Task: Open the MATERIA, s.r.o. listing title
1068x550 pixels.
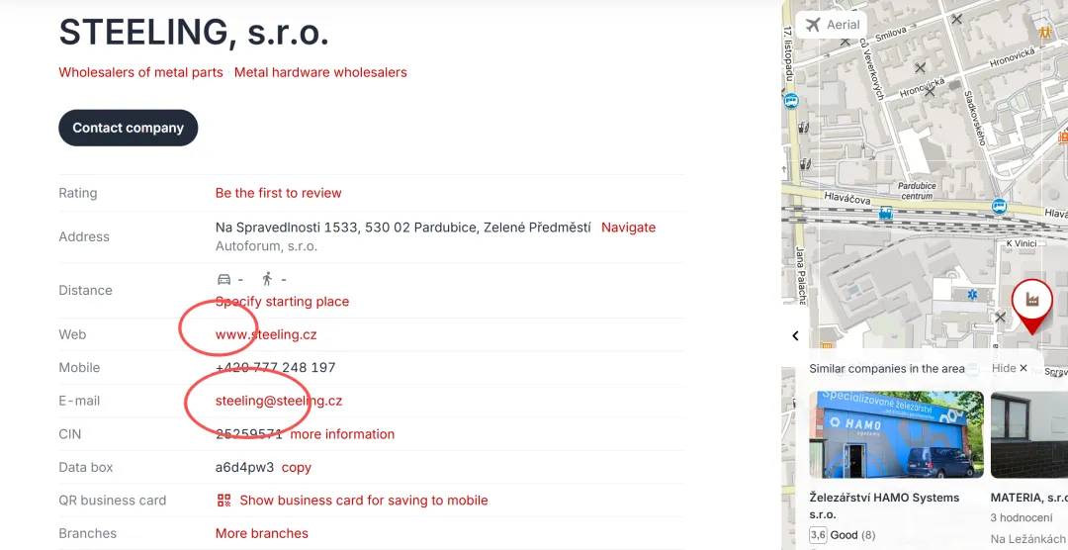Action: click(x=1029, y=498)
